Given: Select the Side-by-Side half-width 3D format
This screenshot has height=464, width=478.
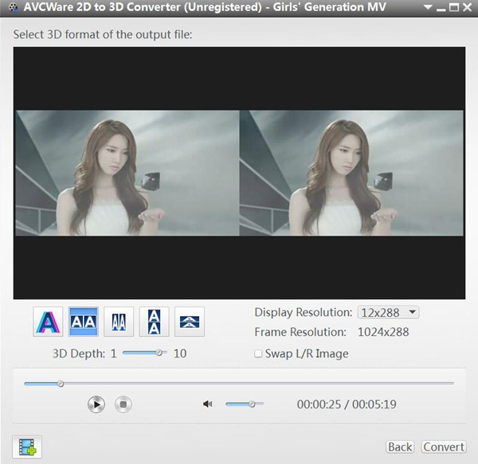Looking at the screenshot, I should pos(119,322).
